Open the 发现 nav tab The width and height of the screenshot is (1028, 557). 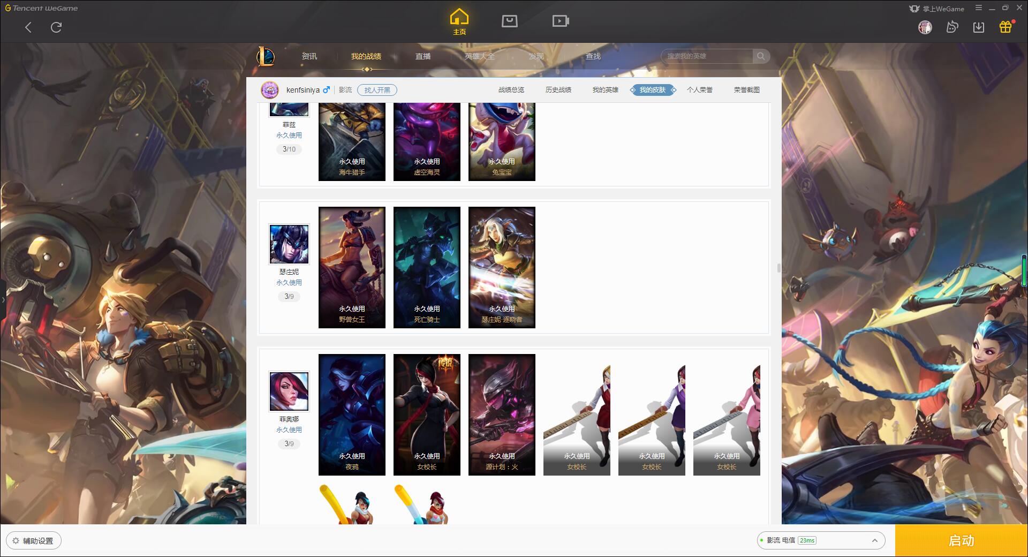pos(536,56)
